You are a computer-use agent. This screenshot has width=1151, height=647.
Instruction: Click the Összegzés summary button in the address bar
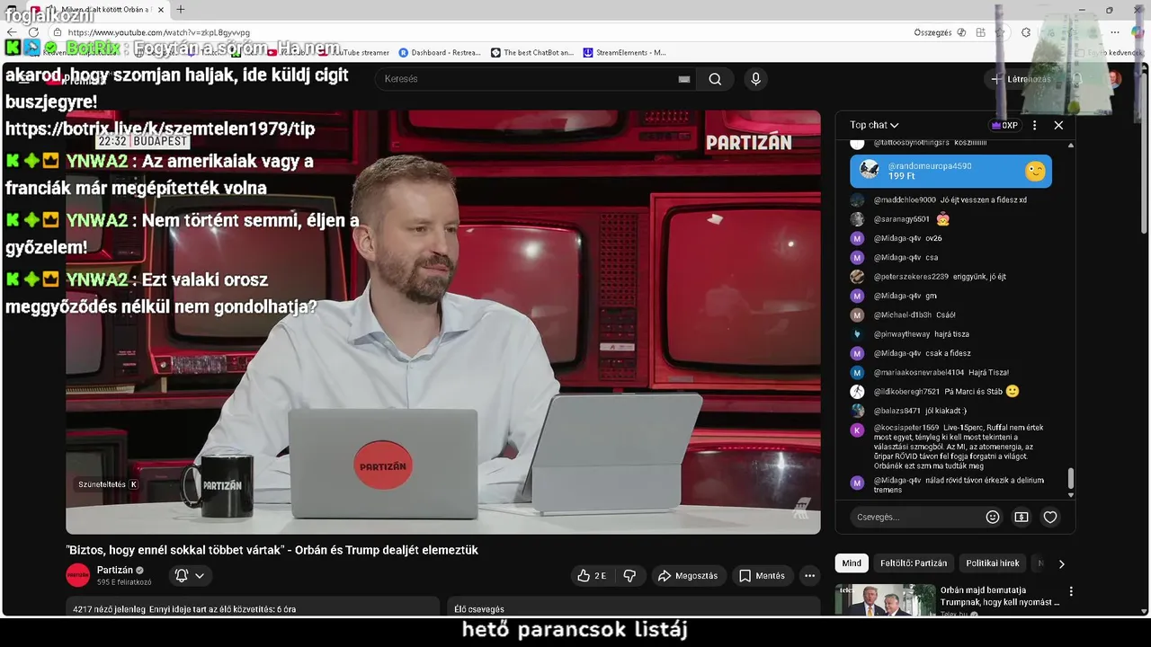tap(940, 32)
